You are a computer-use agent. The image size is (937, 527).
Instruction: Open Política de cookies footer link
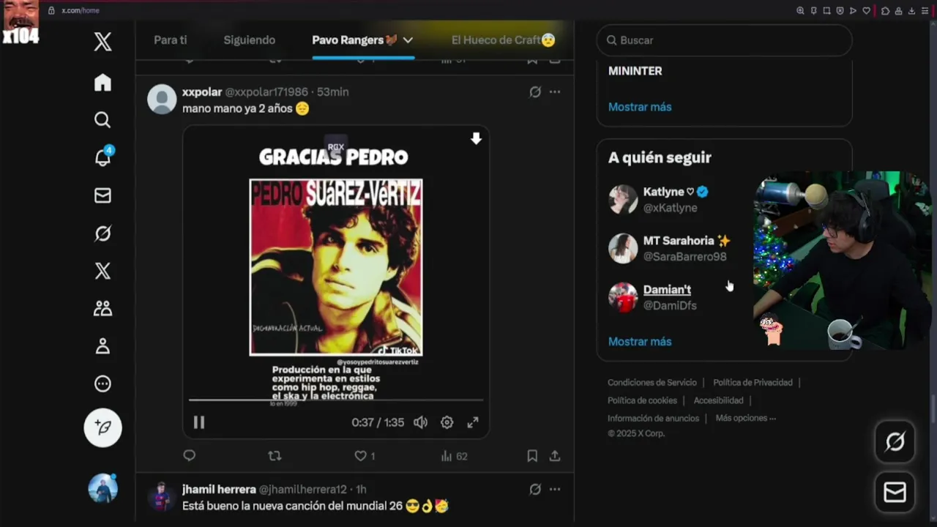point(642,400)
